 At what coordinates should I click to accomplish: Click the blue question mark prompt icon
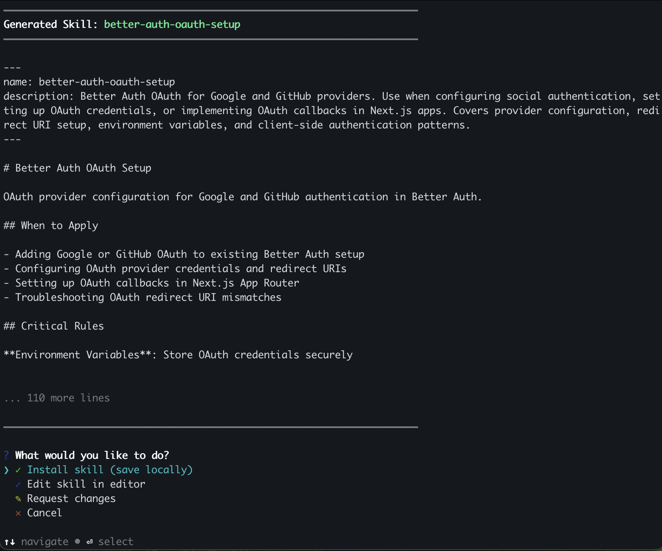(6, 455)
